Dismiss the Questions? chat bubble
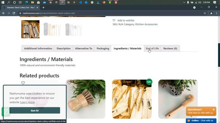 pyautogui.click(x=213, y=110)
